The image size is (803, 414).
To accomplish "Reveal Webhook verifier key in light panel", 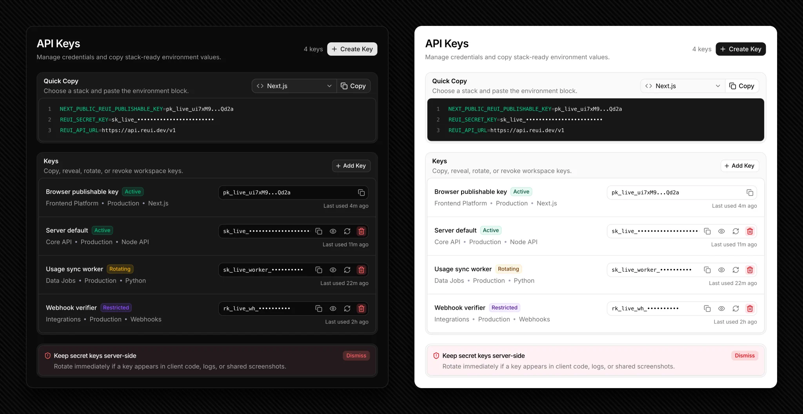I will (x=721, y=309).
